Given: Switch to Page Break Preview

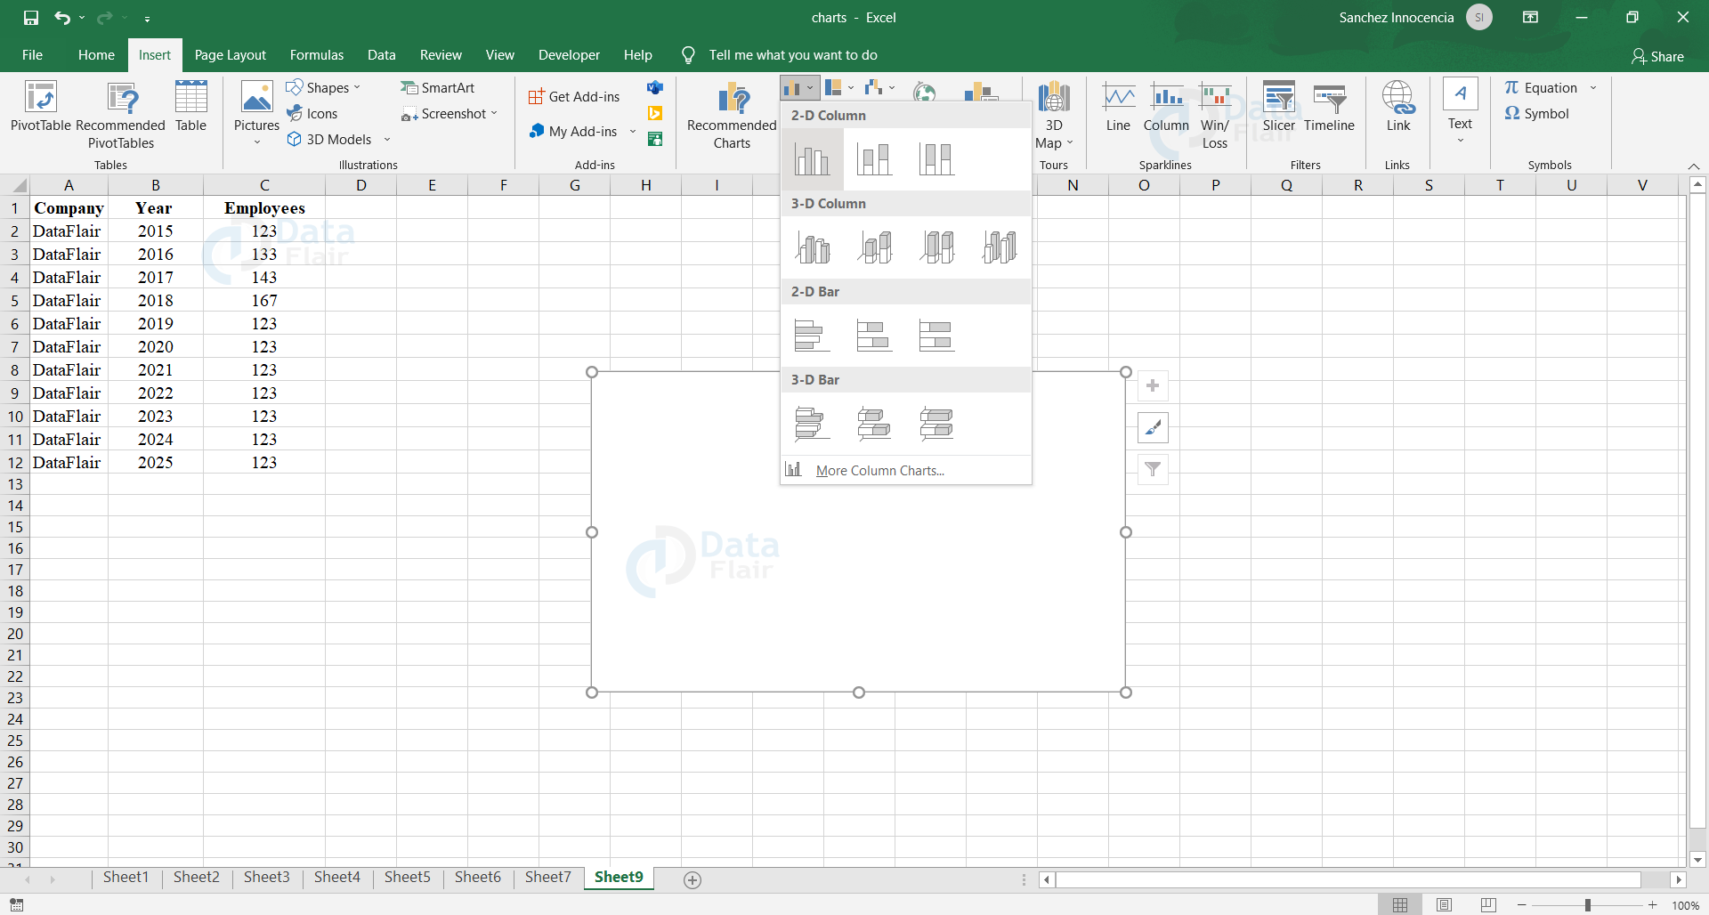Looking at the screenshot, I should pyautogui.click(x=1488, y=905).
